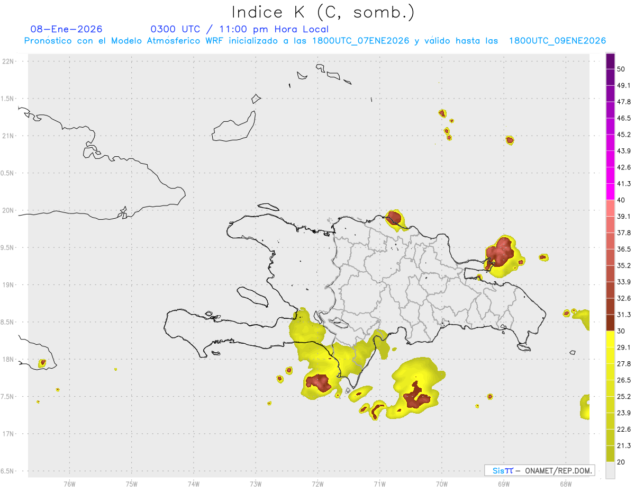Click the legend value "27.8"
The height and width of the screenshot is (491, 635).
[624, 364]
